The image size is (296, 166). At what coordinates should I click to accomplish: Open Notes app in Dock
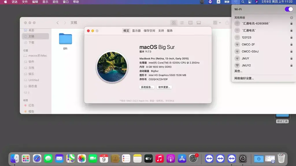click(x=137, y=158)
